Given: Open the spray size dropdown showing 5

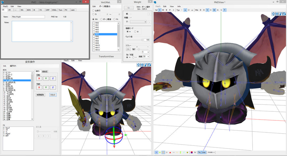Looking at the screenshot, I should pos(146,52).
